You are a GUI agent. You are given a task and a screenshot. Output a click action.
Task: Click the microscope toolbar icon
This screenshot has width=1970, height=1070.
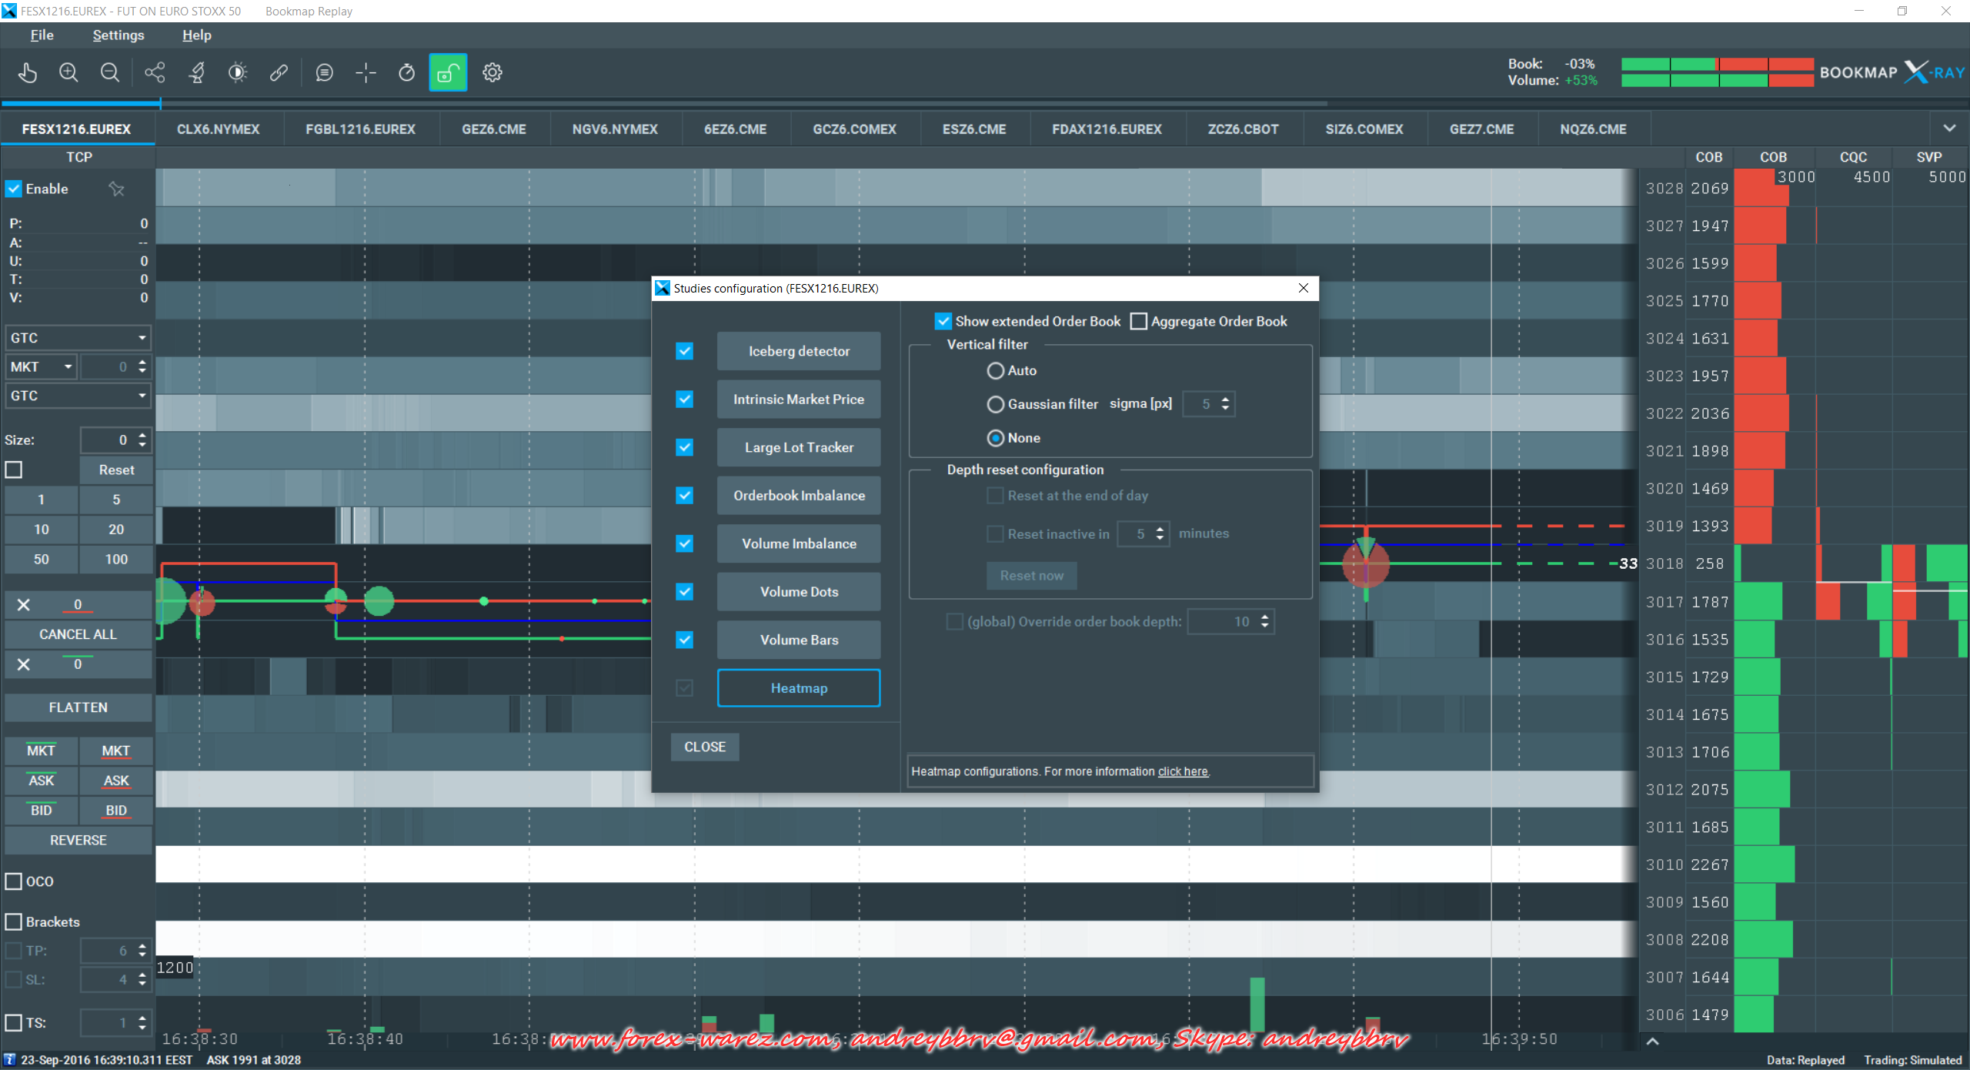(x=197, y=73)
